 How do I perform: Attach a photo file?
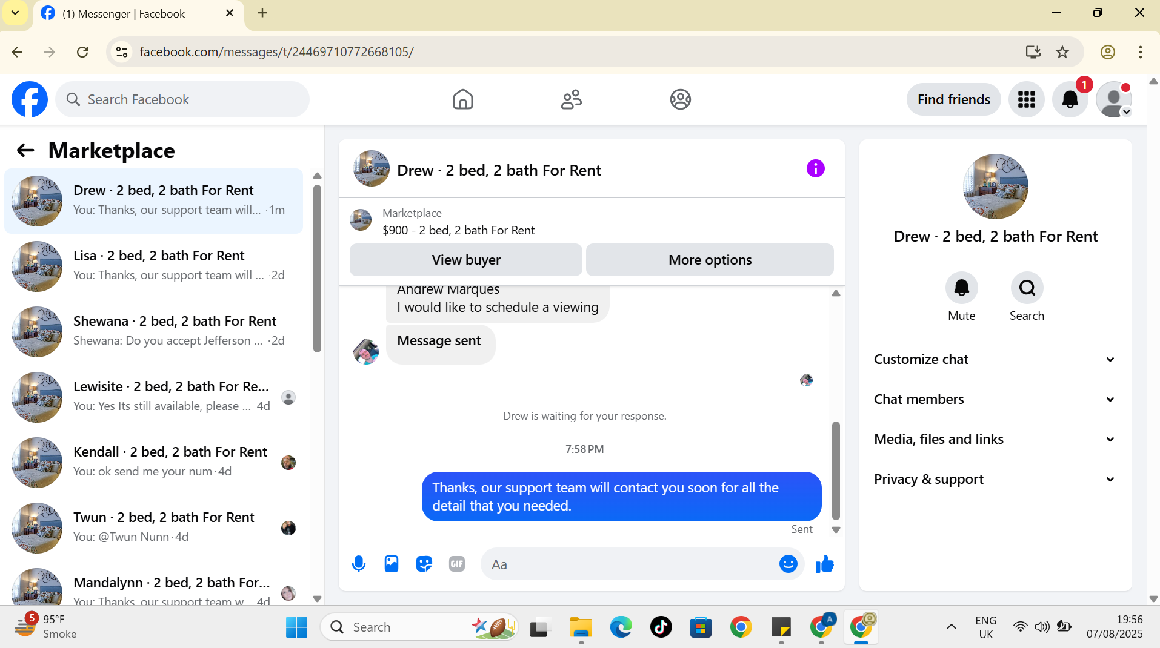coord(392,564)
